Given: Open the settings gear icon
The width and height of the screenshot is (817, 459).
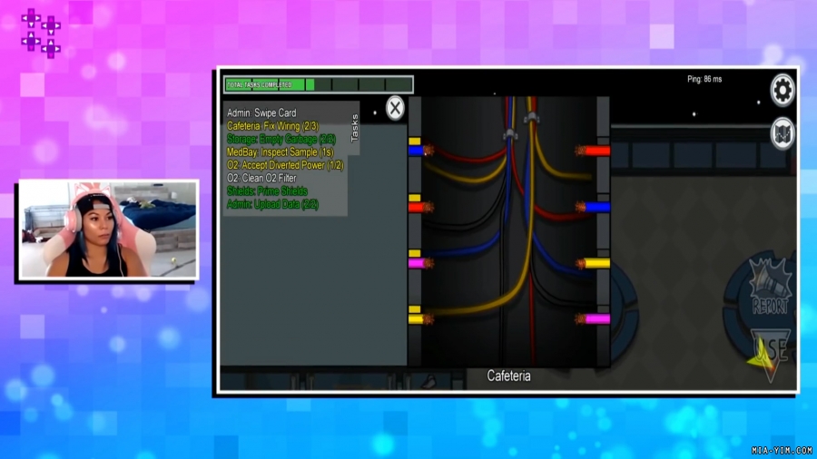Looking at the screenshot, I should tap(783, 91).
